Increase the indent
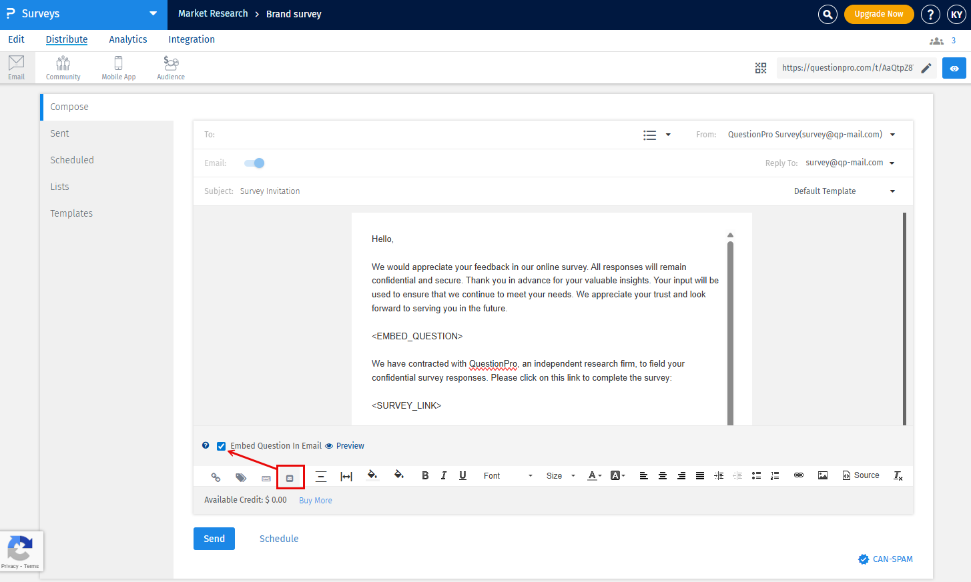 pos(719,475)
